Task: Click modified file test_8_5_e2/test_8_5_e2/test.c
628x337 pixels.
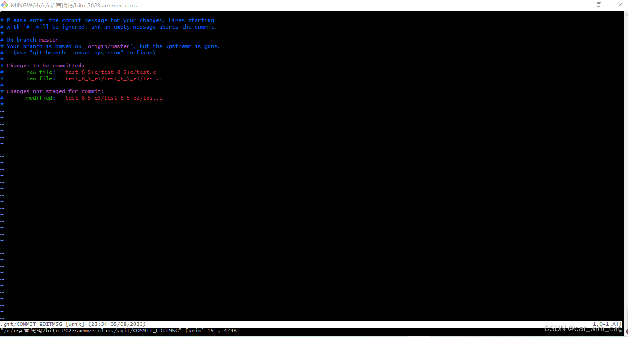Action: pos(114,98)
